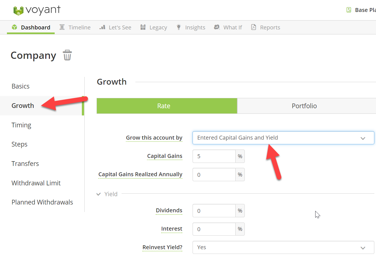This screenshot has width=376, height=260.
Task: Click the Base Plan icon in header
Action: click(349, 10)
